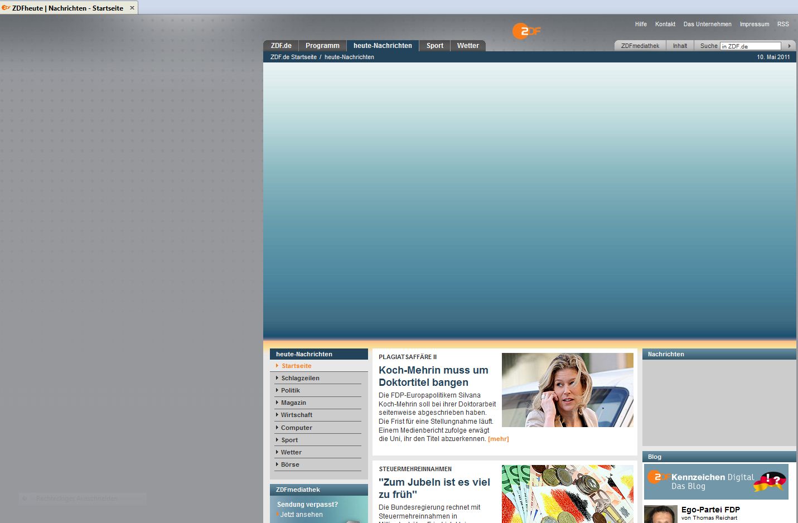The width and height of the screenshot is (798, 523).
Task: Click Thomas Reichart author photo
Action: click(x=661, y=514)
